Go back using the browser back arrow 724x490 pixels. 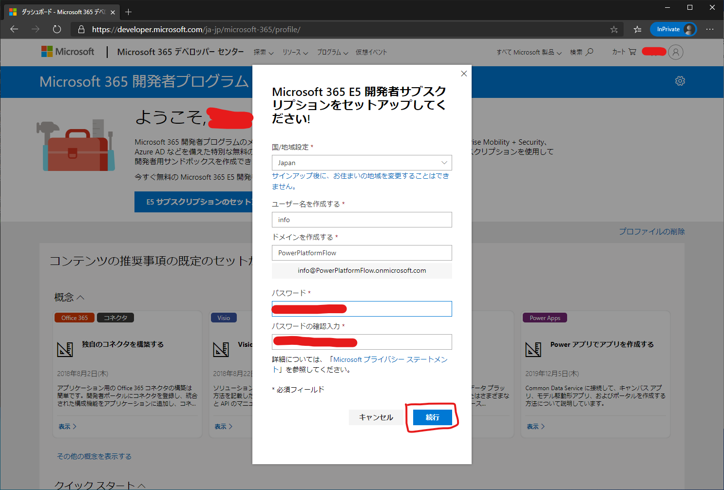tap(14, 29)
